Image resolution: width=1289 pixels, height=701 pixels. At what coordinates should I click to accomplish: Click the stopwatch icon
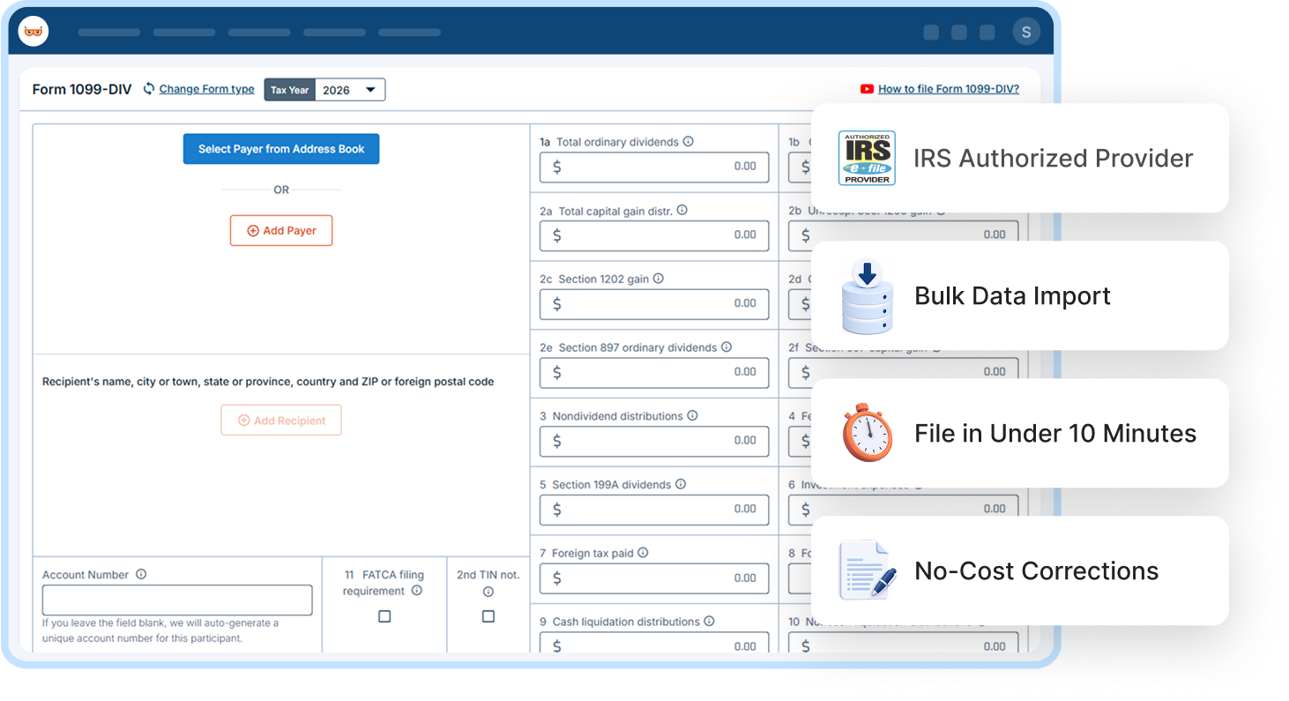click(x=868, y=433)
